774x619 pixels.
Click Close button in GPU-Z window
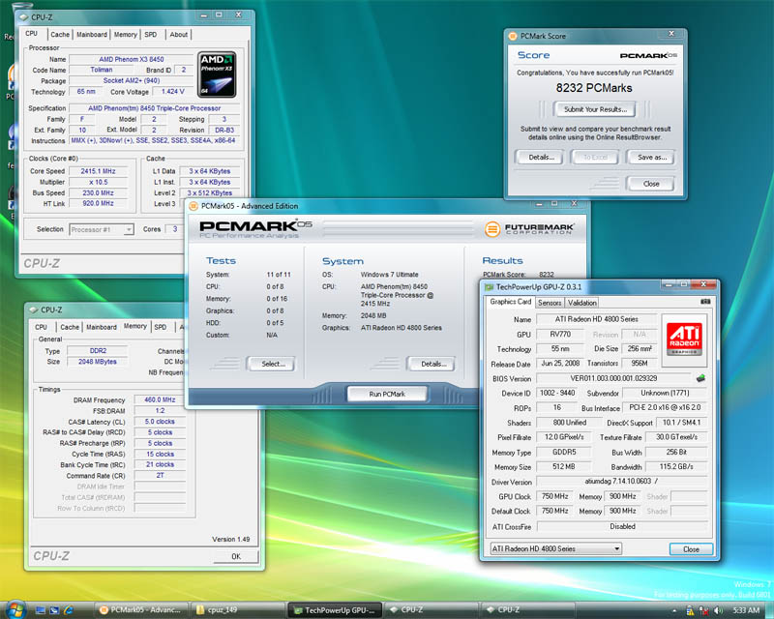coord(691,549)
